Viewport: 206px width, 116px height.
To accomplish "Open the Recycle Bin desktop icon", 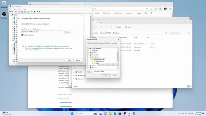I will pyautogui.click(x=4, y=4).
